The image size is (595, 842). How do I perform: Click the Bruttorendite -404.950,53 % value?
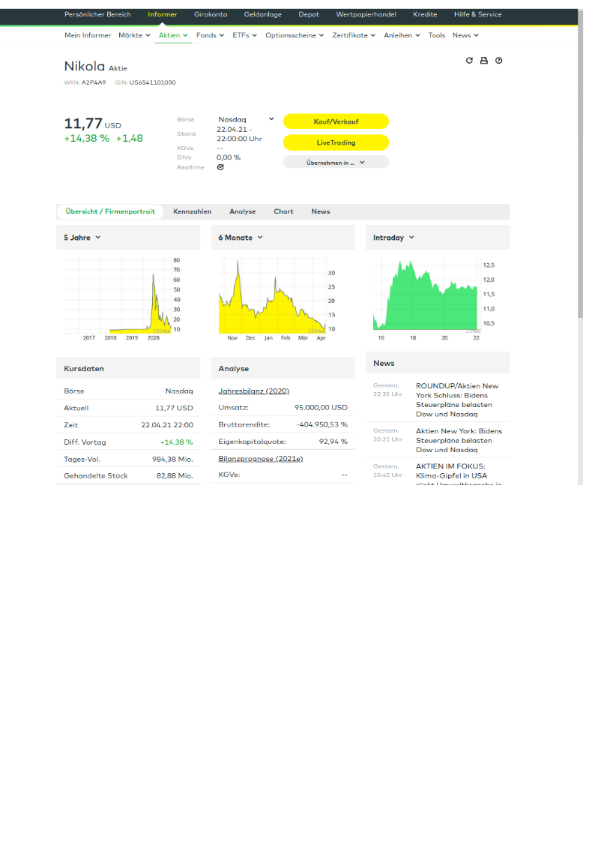pyautogui.click(x=322, y=425)
